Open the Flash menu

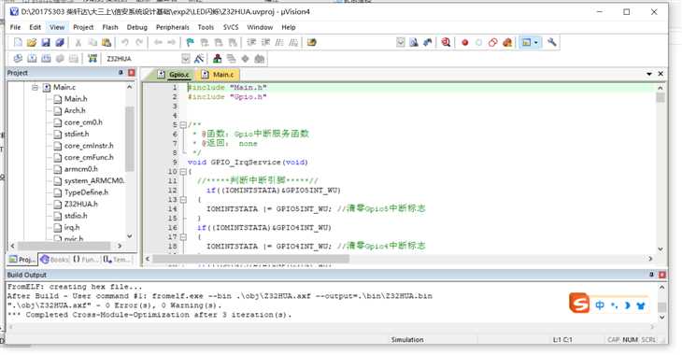[110, 27]
